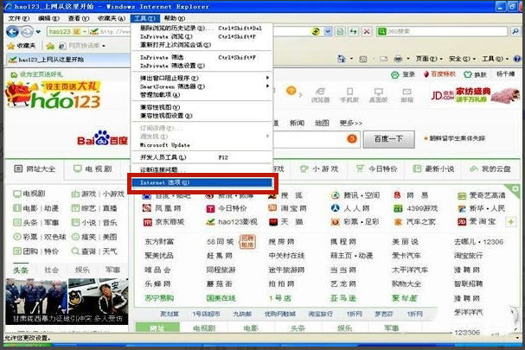Click the blue Help question mark icon
The height and width of the screenshot is (350, 525).
[x=516, y=59]
